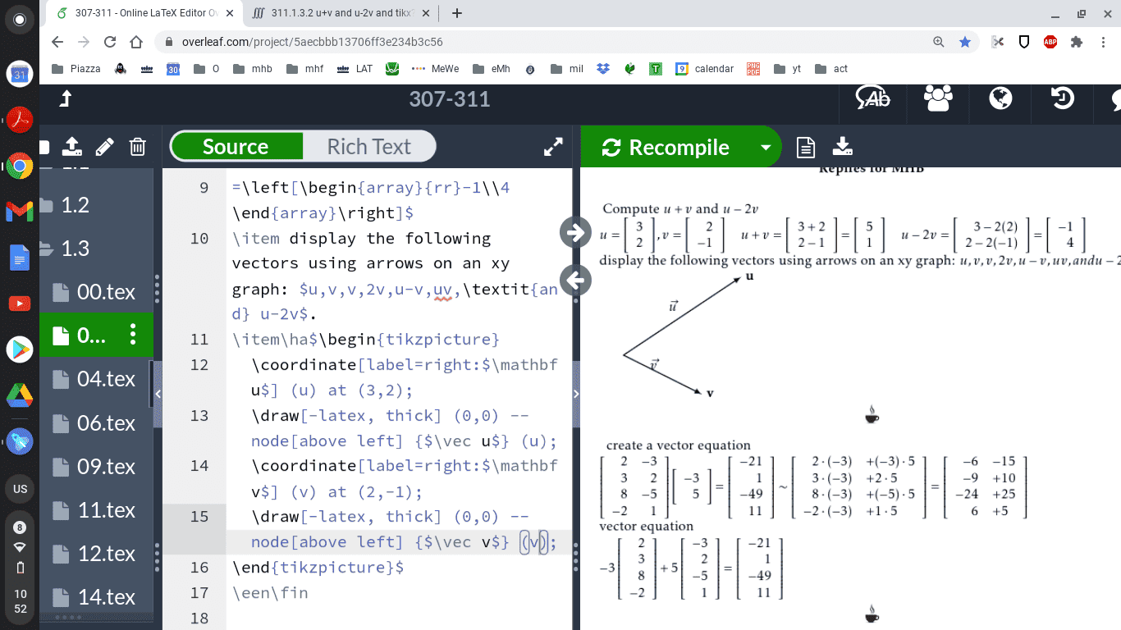Click the trash Delete icon
Image resolution: width=1121 pixels, height=630 pixels.
[138, 147]
